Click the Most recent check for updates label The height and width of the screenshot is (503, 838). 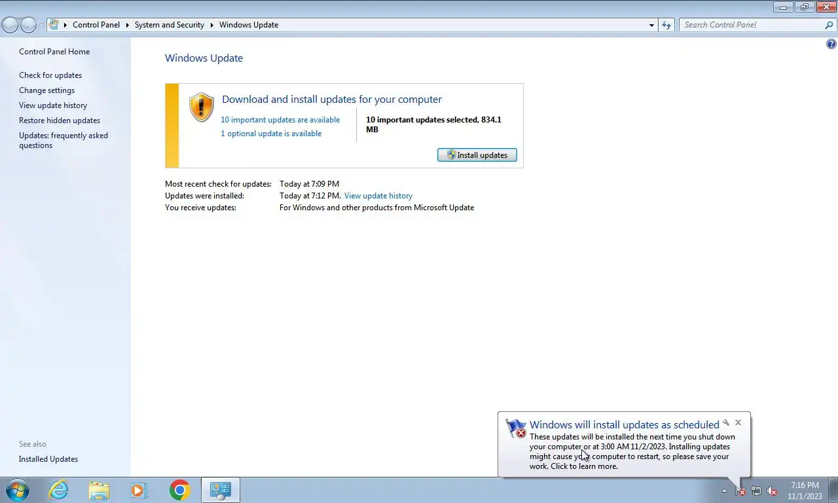click(x=218, y=184)
